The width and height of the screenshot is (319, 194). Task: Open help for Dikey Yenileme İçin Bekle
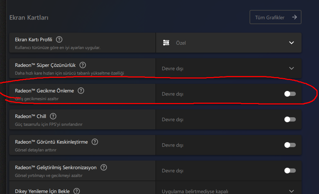click(x=77, y=191)
